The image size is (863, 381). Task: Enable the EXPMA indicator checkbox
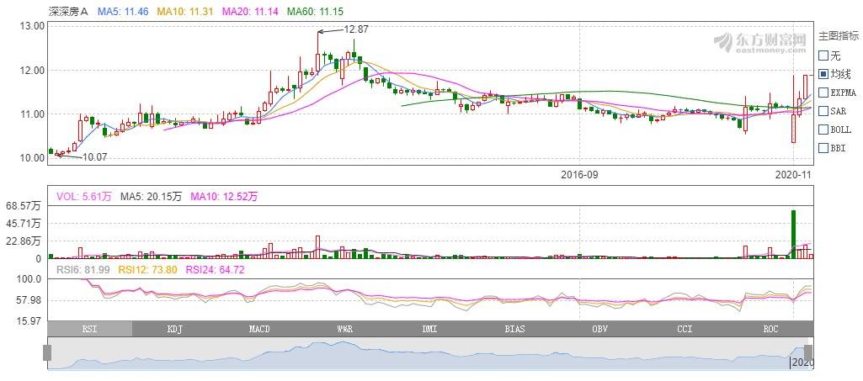[823, 93]
